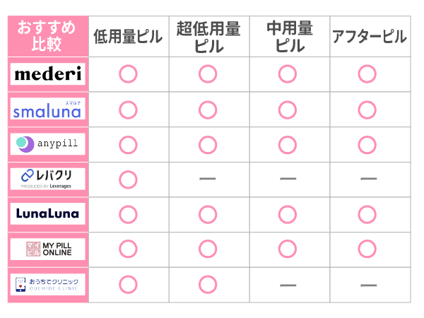Click the pink おすすめ比較 header cell

click(x=48, y=37)
